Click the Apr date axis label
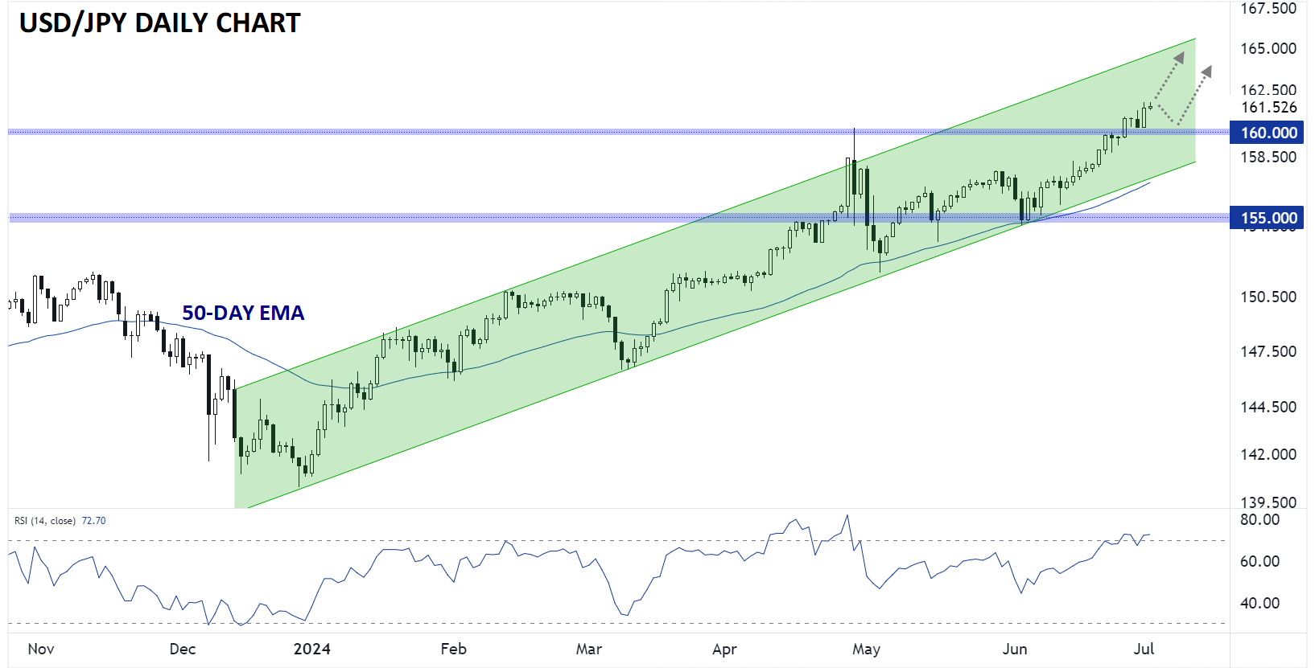1315x668 pixels. point(724,650)
